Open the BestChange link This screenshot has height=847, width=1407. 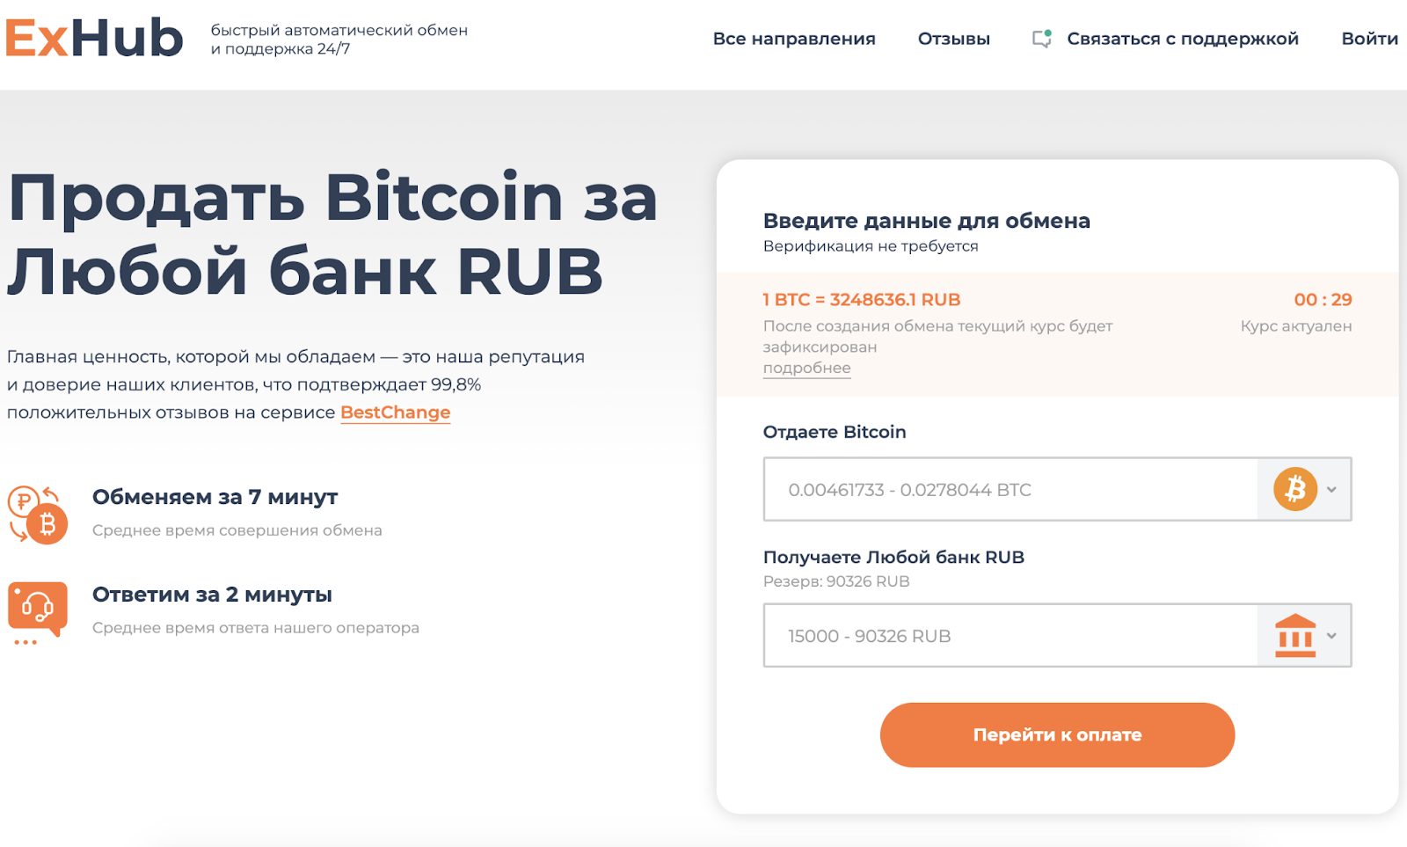(396, 413)
